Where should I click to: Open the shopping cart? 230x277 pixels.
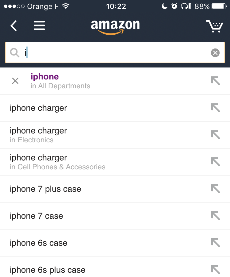pyautogui.click(x=215, y=26)
